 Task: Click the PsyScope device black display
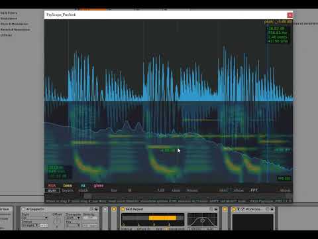252,222
